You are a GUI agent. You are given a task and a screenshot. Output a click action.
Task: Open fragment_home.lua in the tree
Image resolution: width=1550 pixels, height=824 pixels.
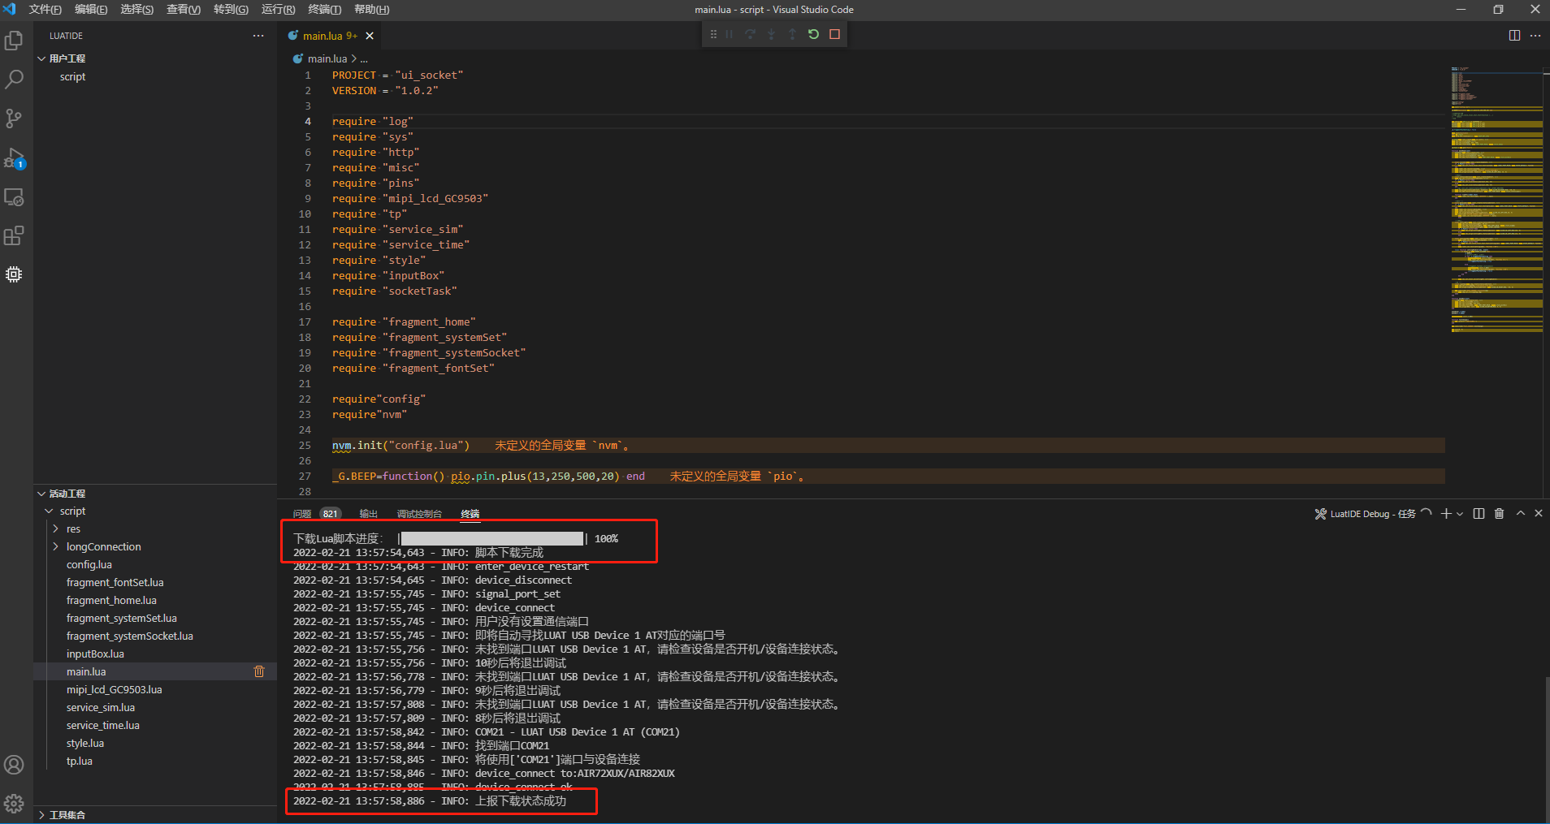[111, 601]
